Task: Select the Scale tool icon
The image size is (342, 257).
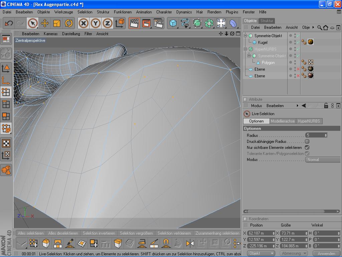Action: pos(57,23)
